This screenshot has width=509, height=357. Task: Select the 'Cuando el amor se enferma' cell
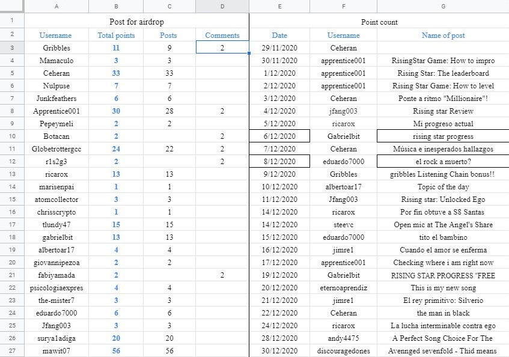[443, 250]
